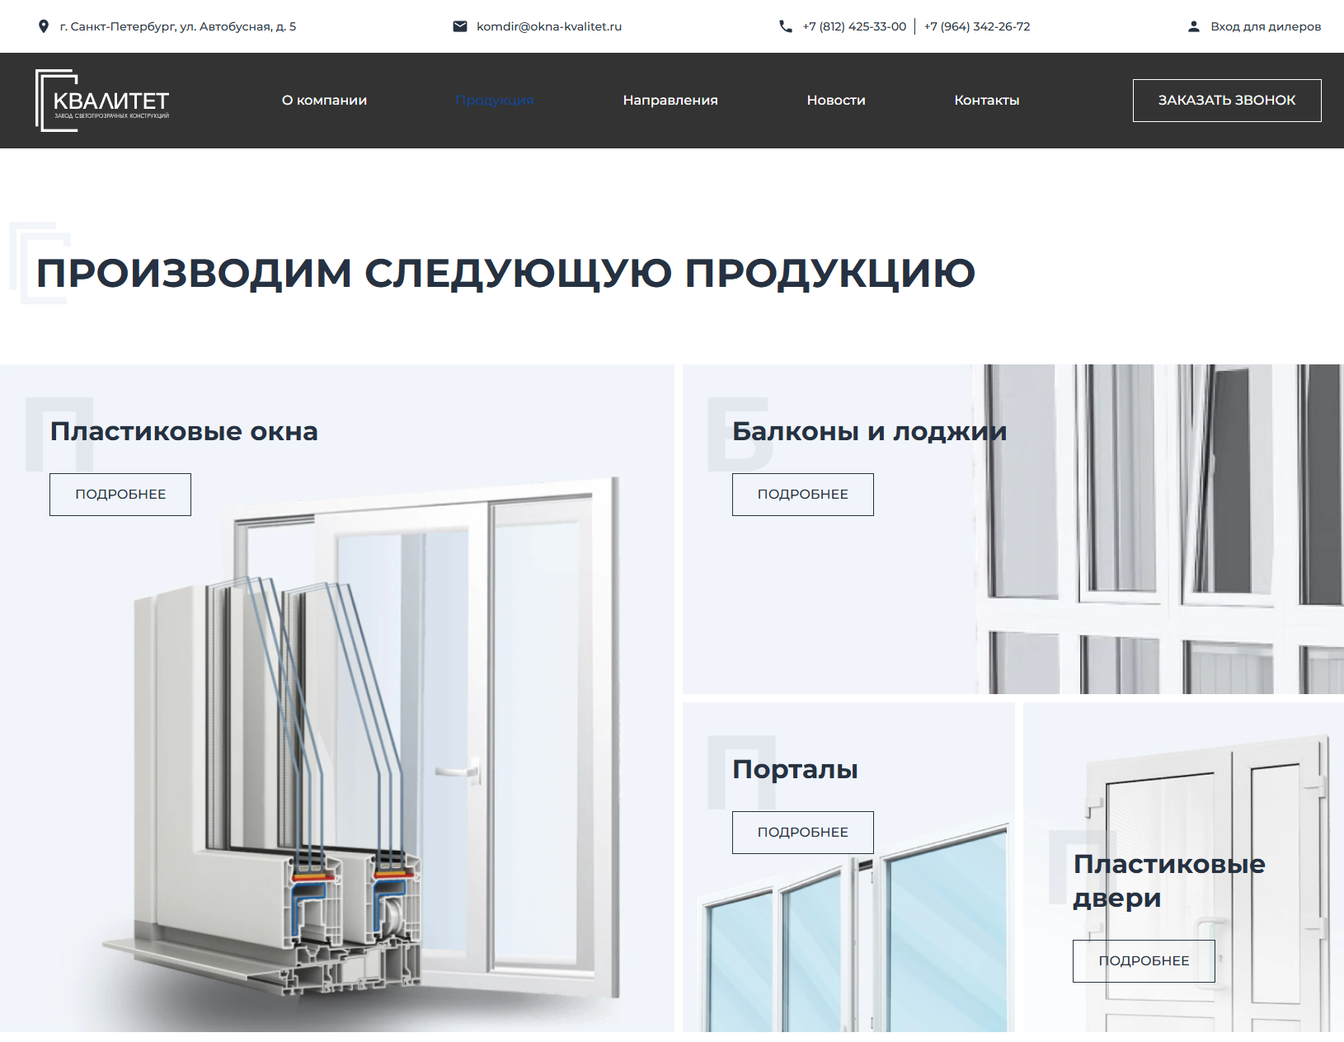Click heading ПРОИЗВОДИМ СЛЕДУЮЩУЮ ПРОДУКЦИЮ
The image size is (1344, 1042).
(x=505, y=273)
